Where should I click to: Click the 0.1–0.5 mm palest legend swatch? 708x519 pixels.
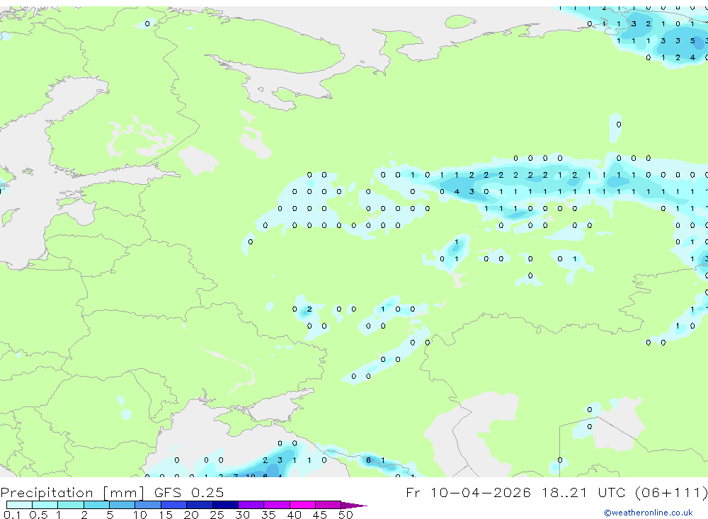tap(19, 505)
